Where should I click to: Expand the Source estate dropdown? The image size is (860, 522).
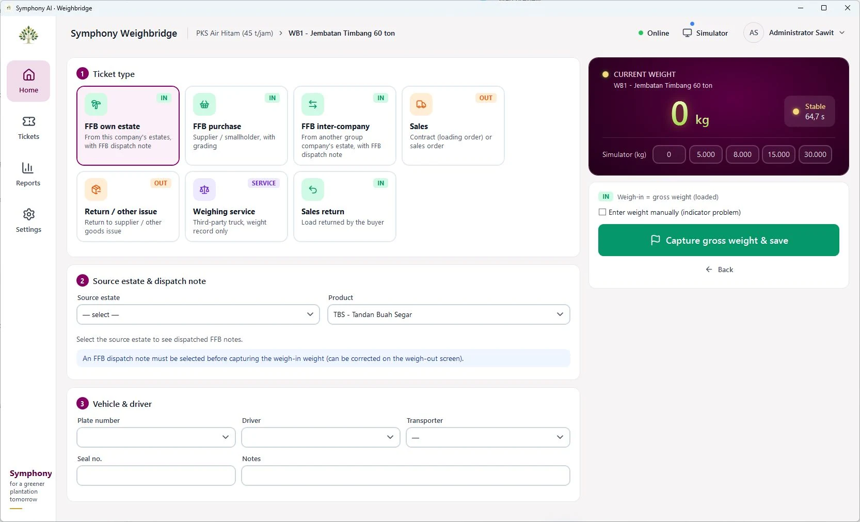[198, 314]
